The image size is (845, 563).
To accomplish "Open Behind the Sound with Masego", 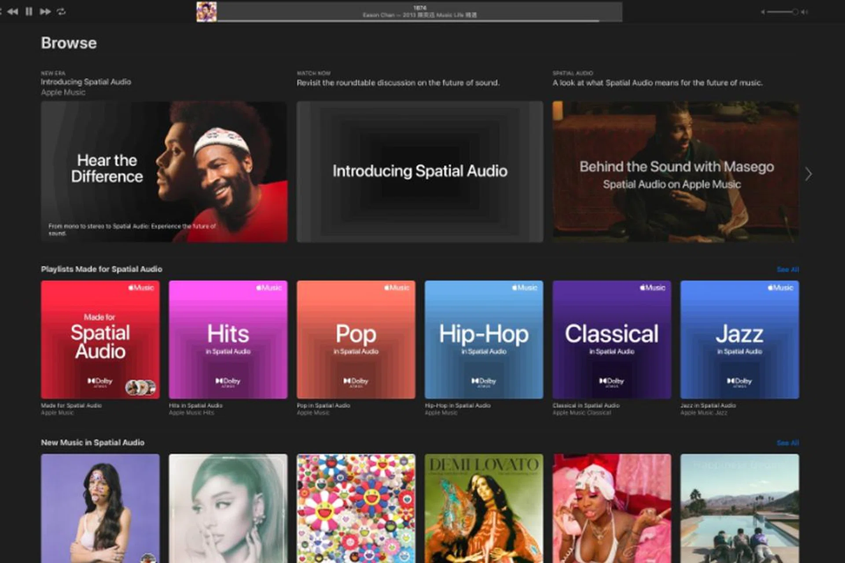I will click(676, 172).
